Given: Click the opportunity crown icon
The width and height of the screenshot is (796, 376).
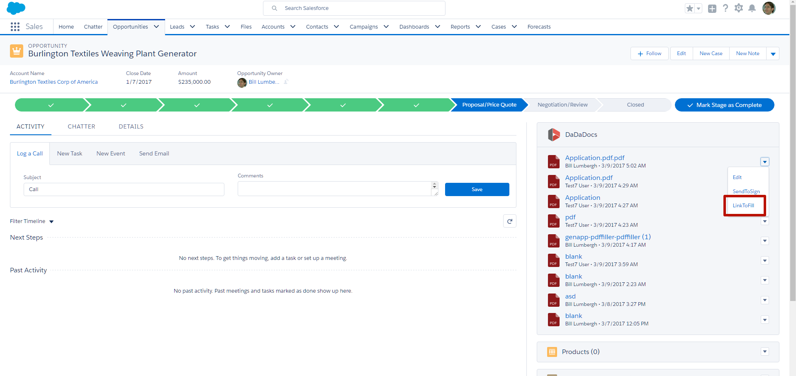Looking at the screenshot, I should tap(17, 51).
